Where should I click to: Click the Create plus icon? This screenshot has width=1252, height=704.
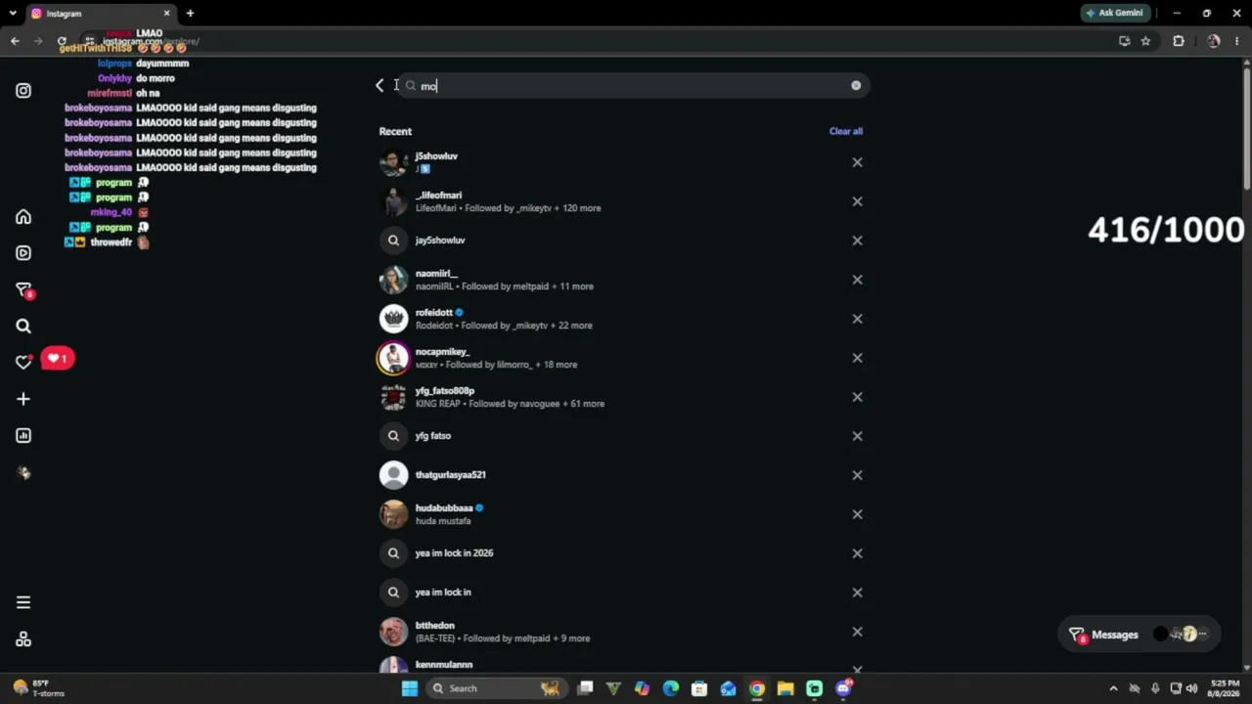23,399
